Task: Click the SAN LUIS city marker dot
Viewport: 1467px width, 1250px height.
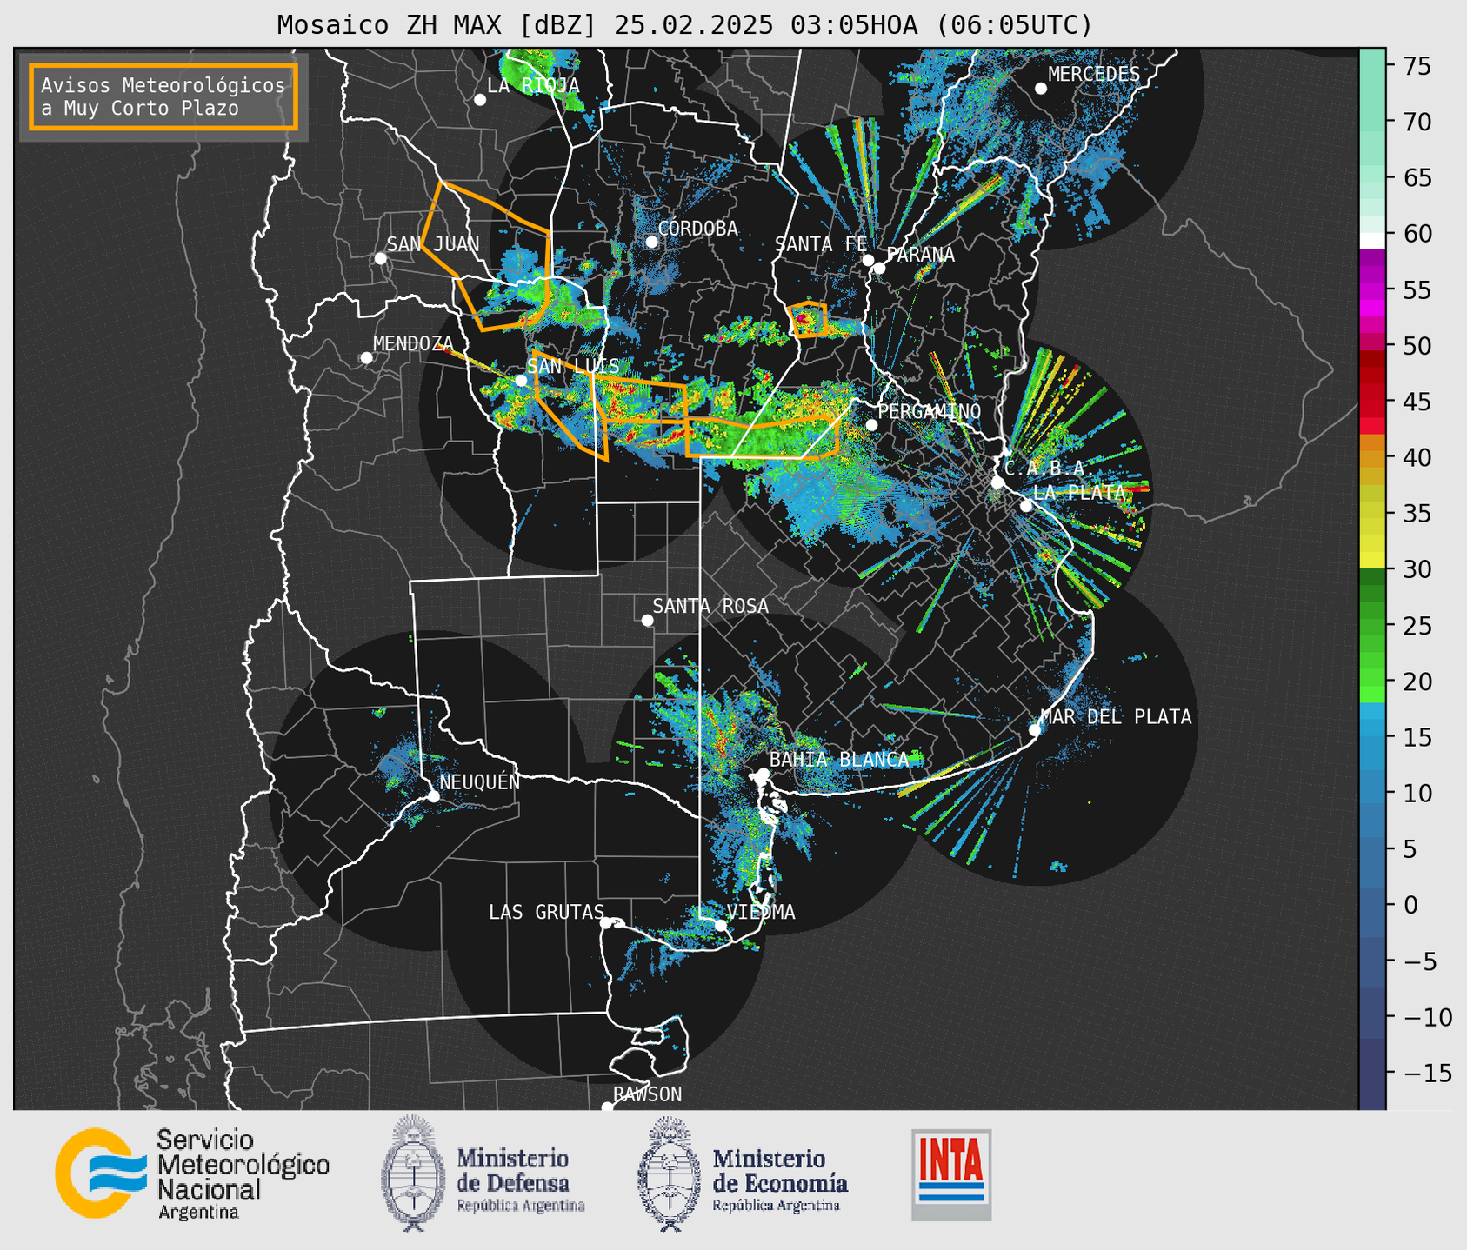Action: pyautogui.click(x=521, y=380)
